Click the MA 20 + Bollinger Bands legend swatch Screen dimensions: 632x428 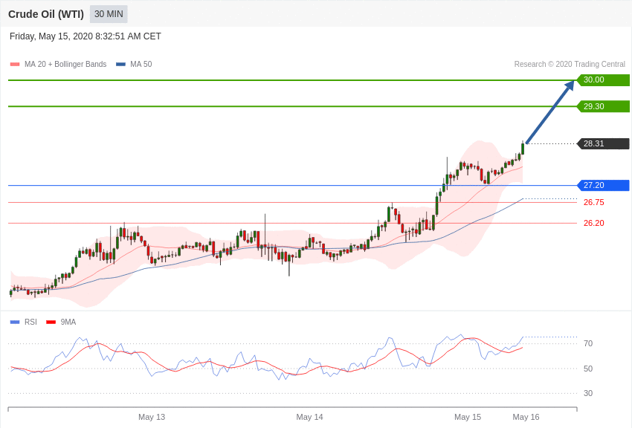pos(15,64)
